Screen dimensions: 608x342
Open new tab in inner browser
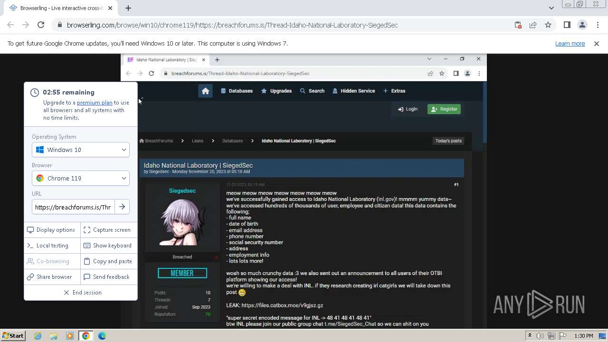coord(217,60)
